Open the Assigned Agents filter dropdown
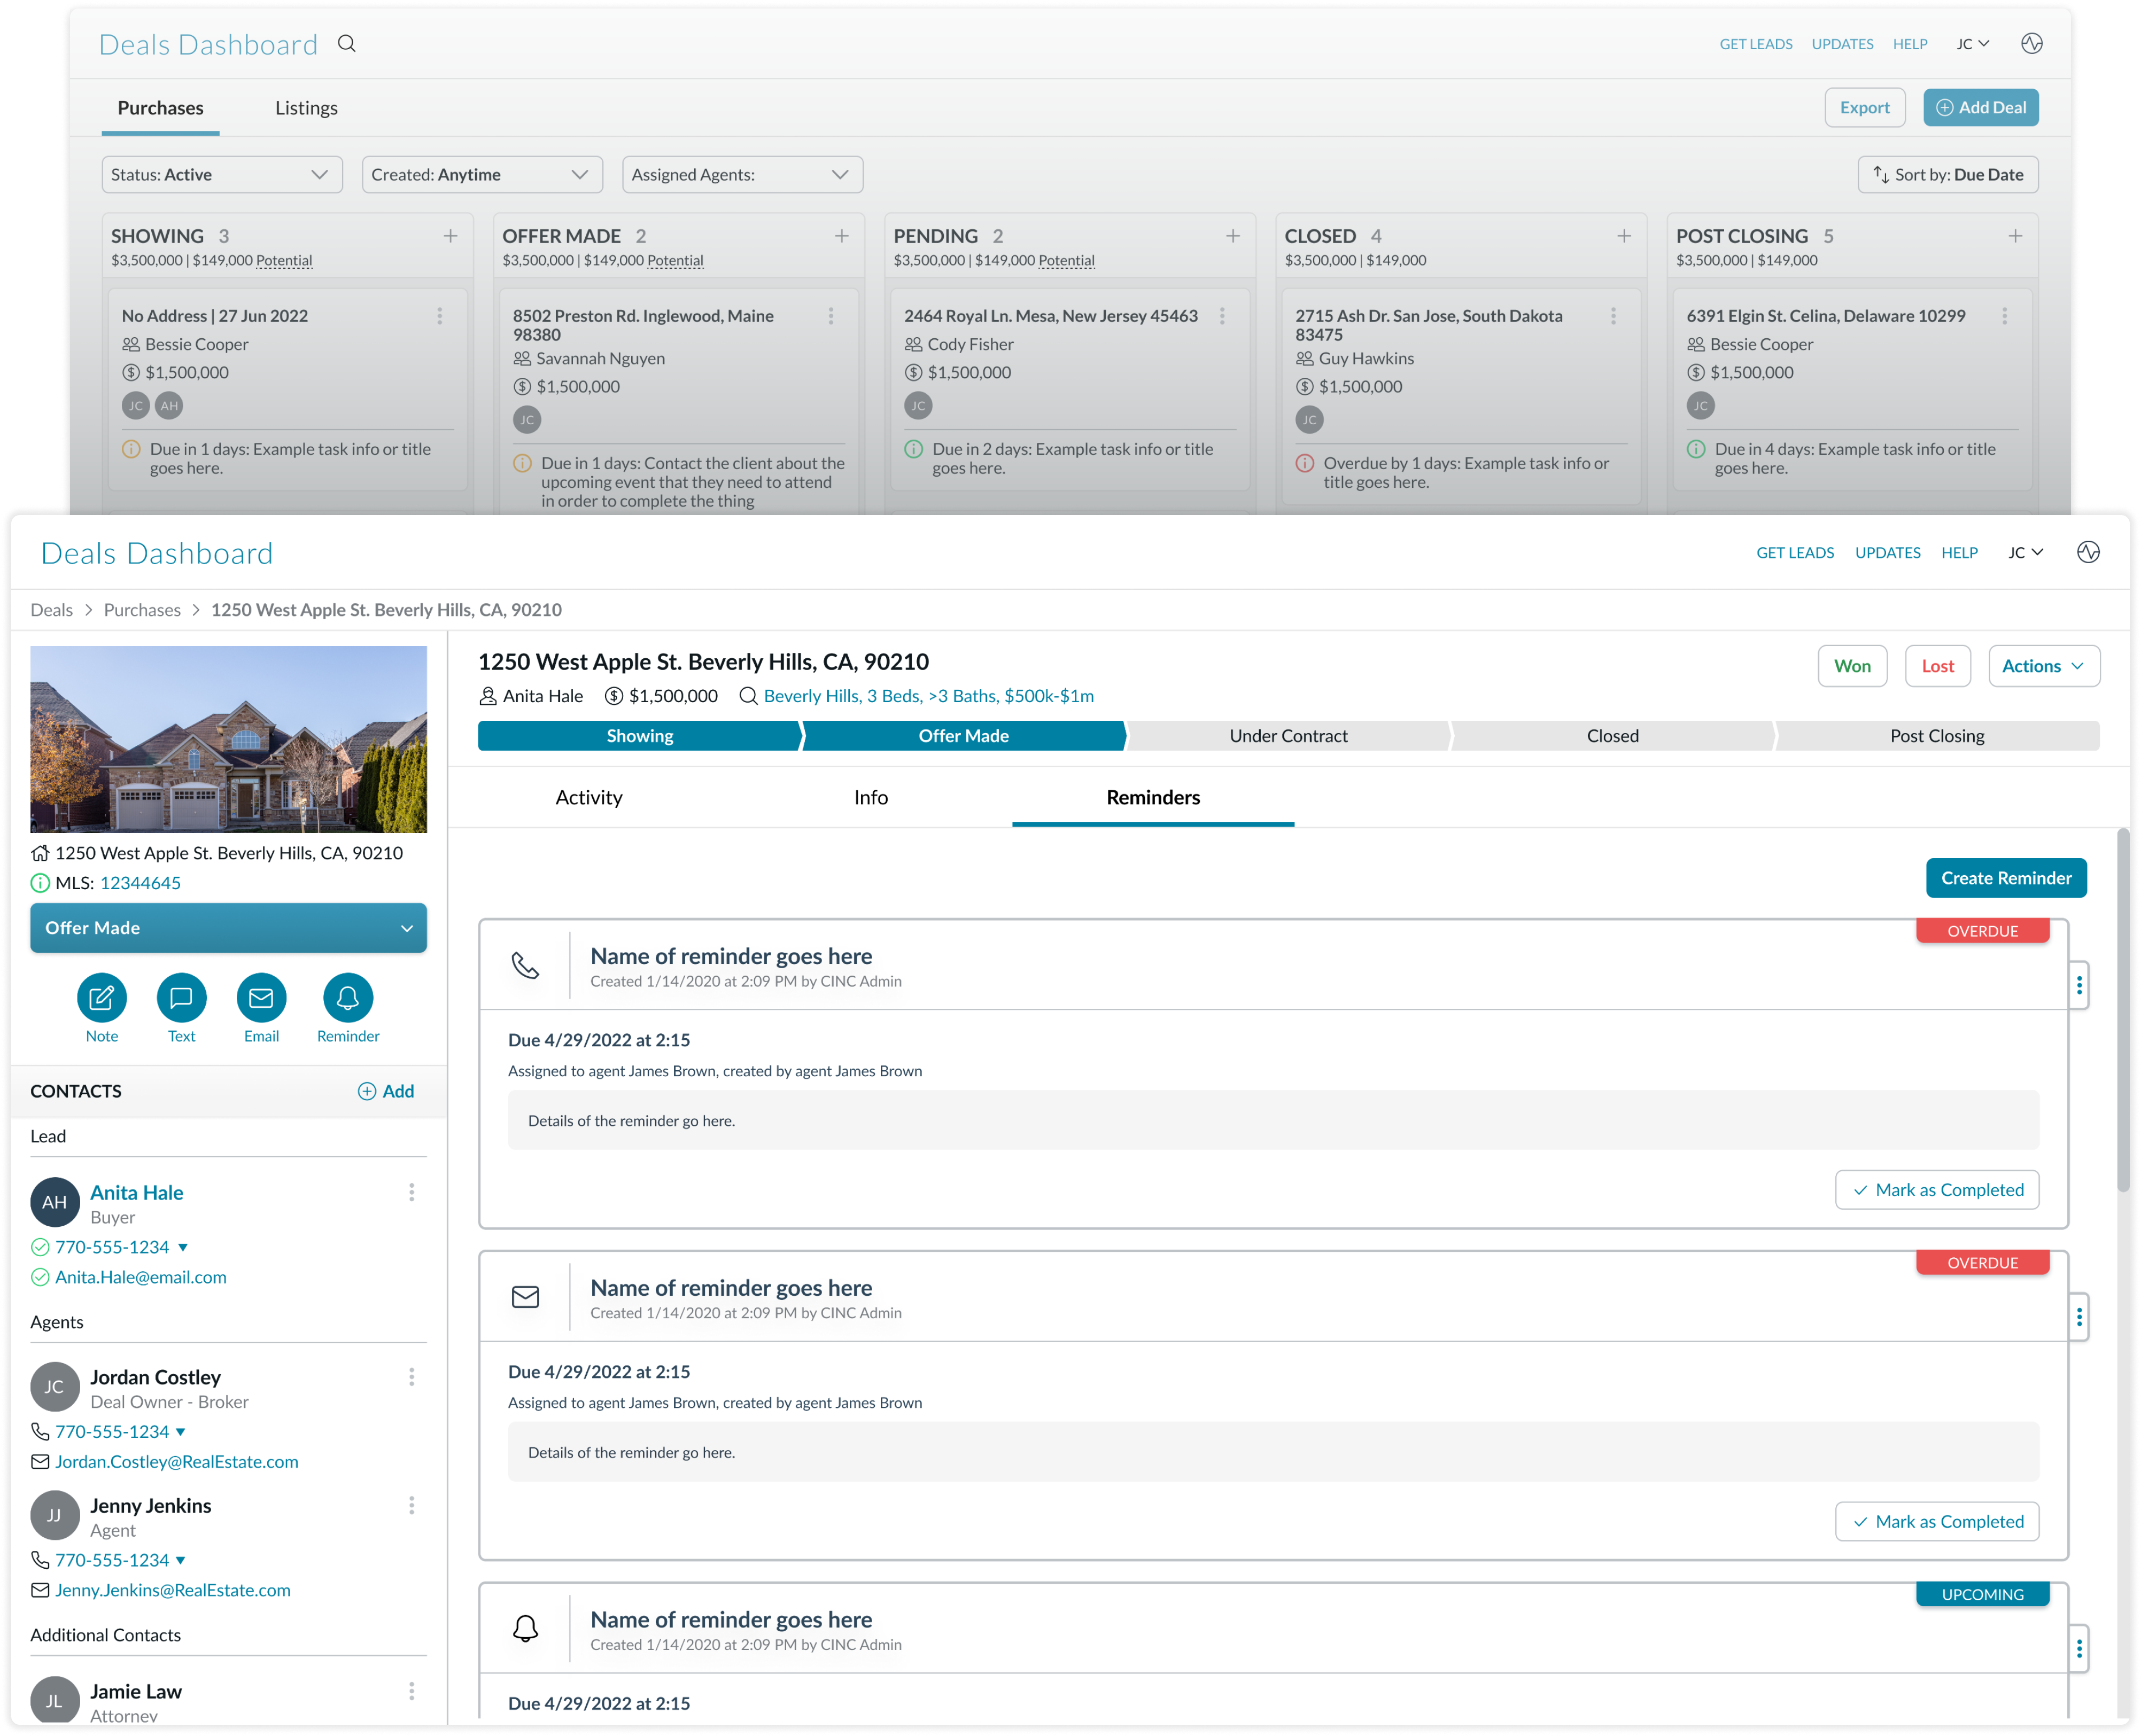This screenshot has width=2141, height=1736. click(x=742, y=174)
